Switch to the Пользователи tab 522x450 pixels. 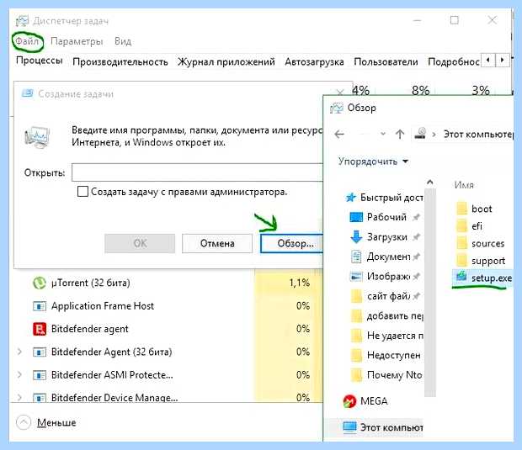[x=386, y=62]
